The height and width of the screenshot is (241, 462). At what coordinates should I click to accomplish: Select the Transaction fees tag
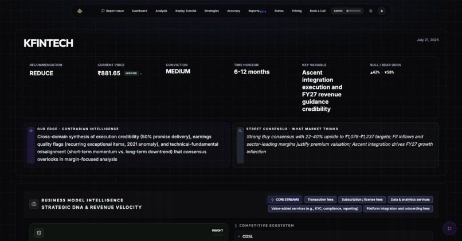click(x=320, y=200)
